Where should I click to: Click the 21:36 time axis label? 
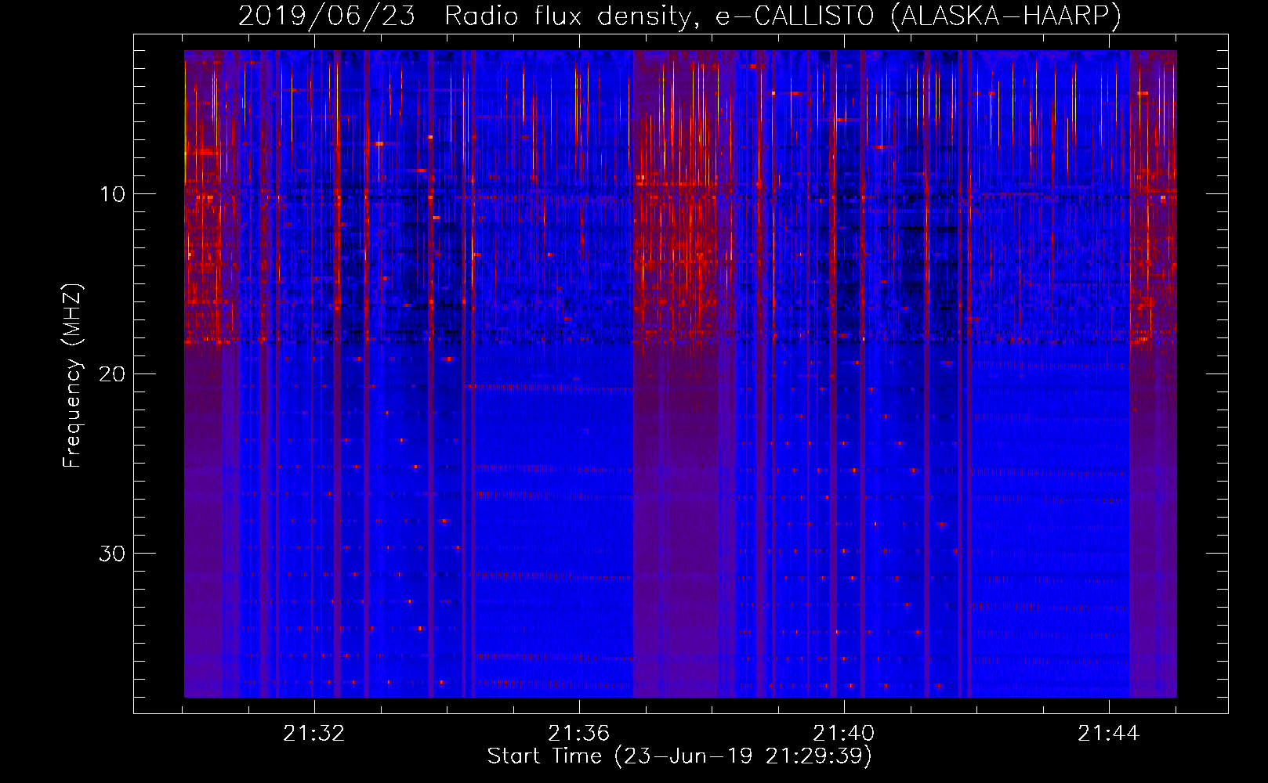coord(578,734)
